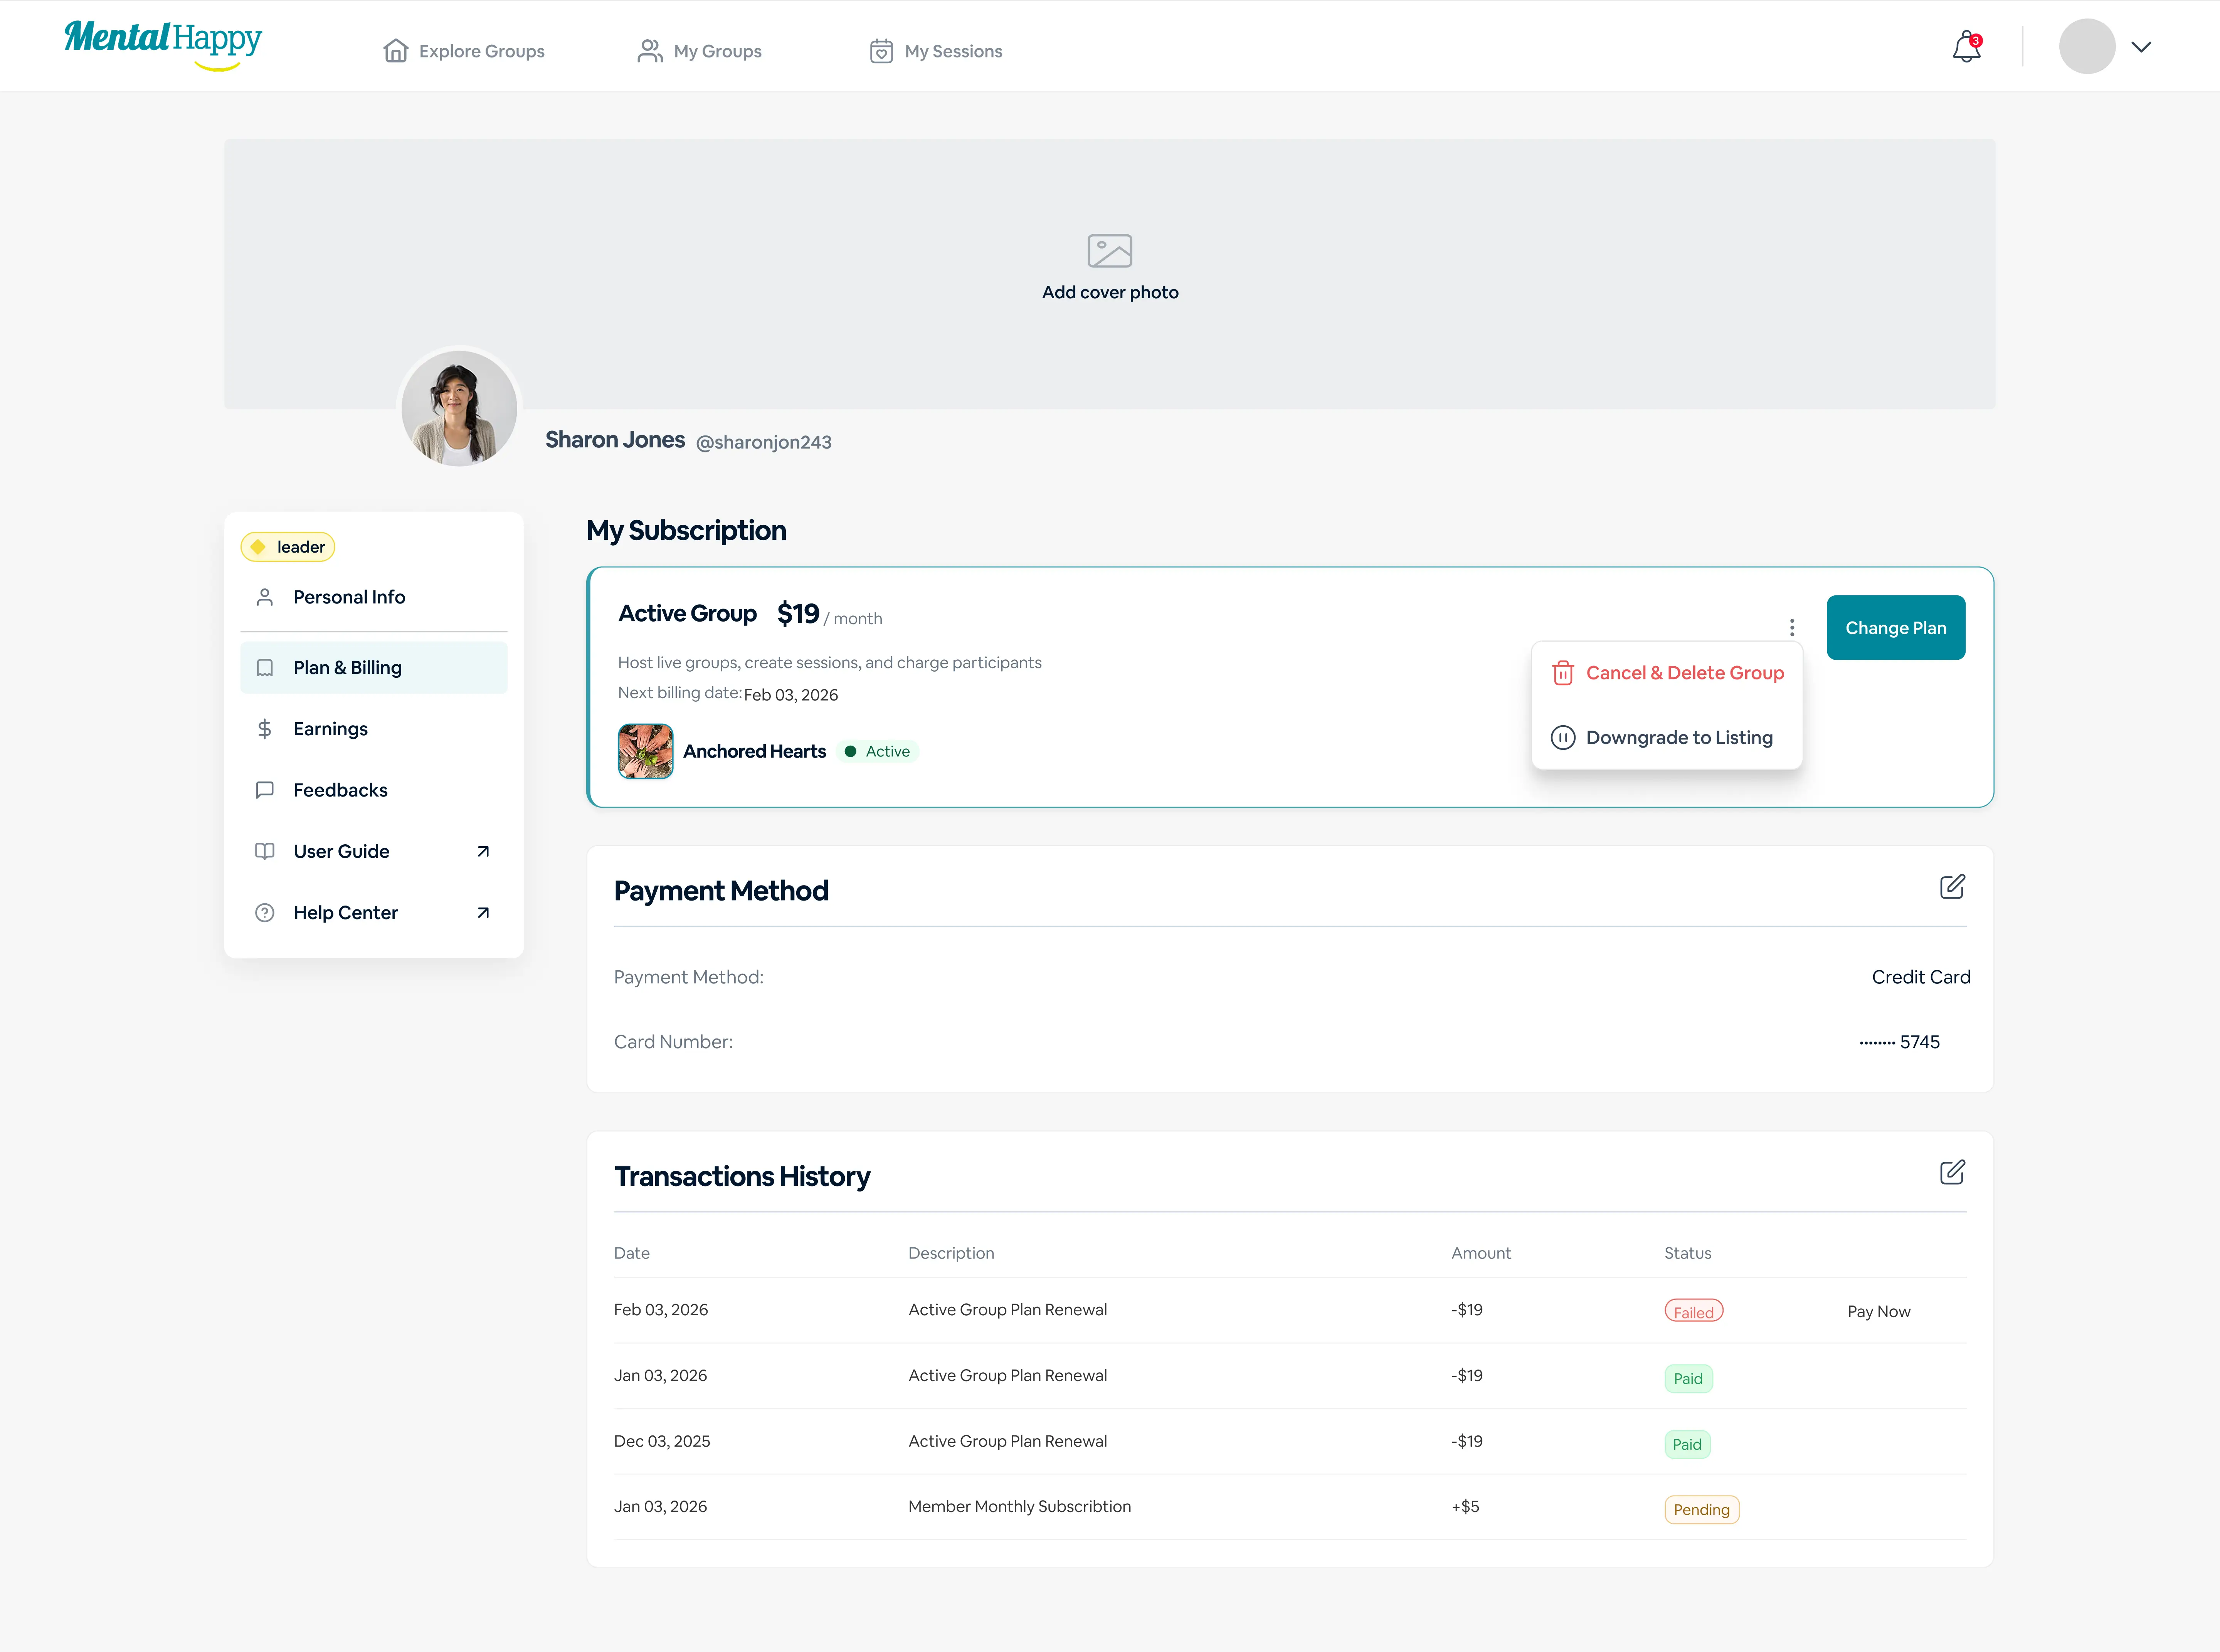Click the Explore Groups home icon
Image resolution: width=2220 pixels, height=1652 pixels.
[396, 51]
